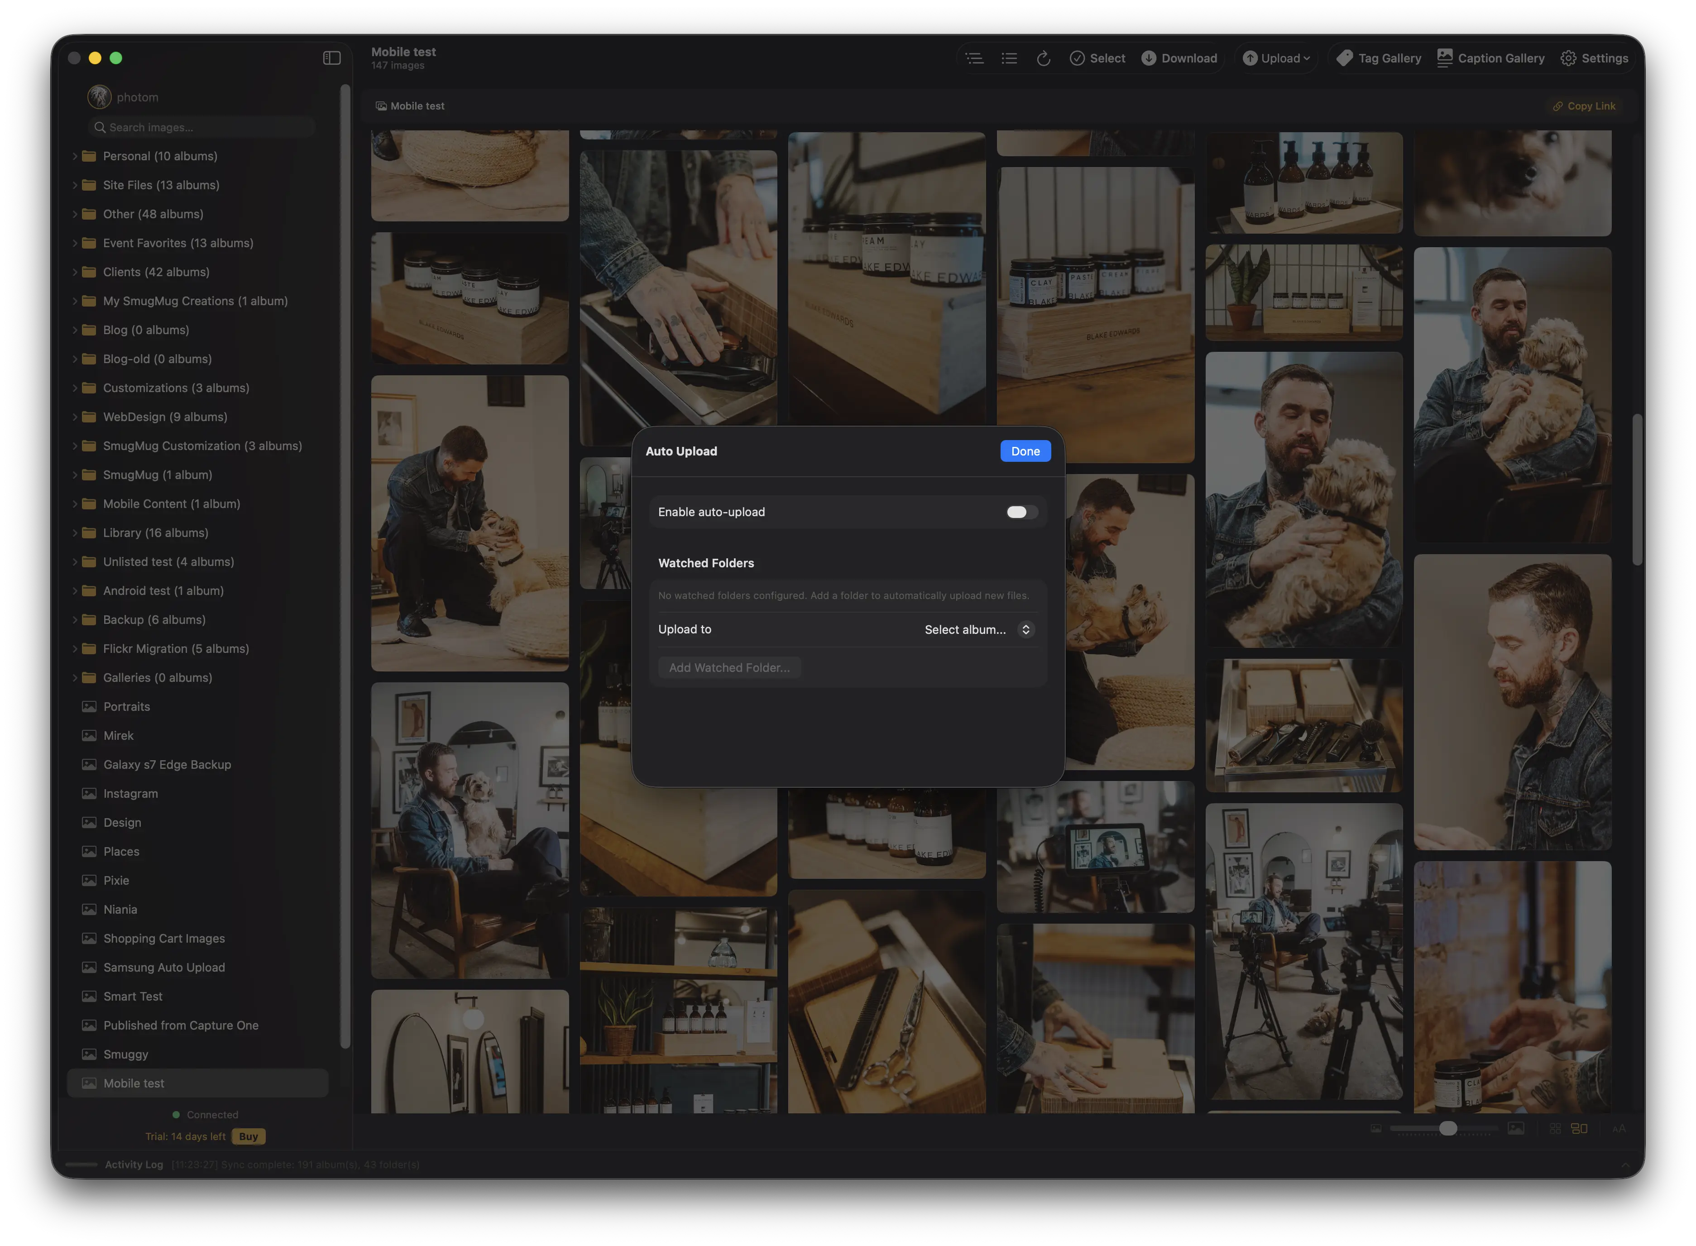
Task: Click the Tag Gallery toolbar button
Action: tap(1379, 58)
